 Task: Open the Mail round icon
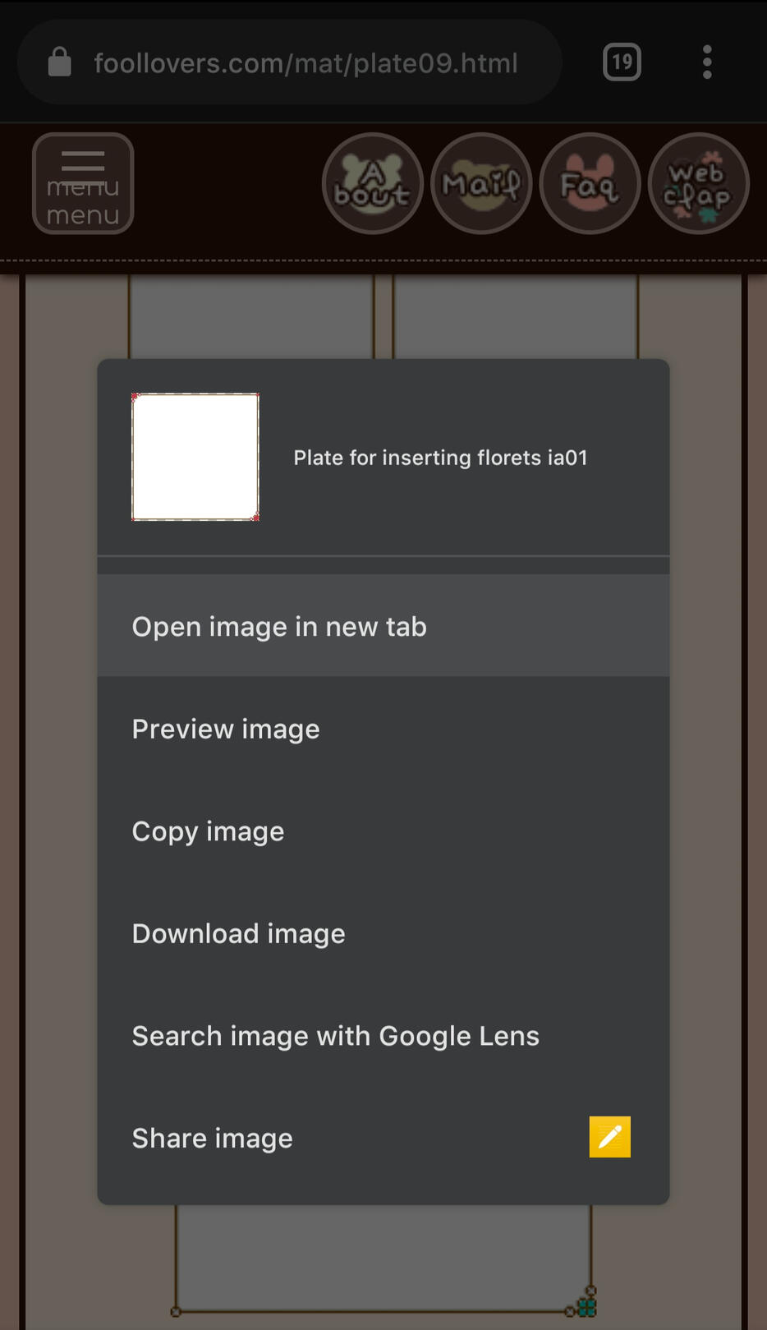tap(481, 183)
